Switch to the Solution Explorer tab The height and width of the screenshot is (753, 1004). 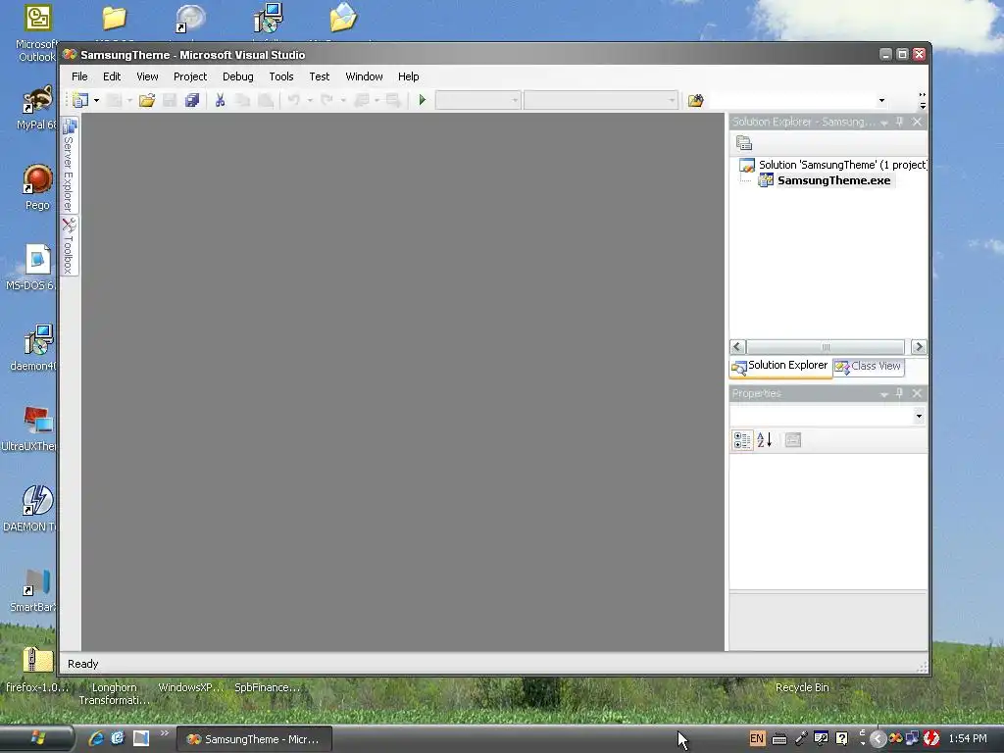(x=780, y=367)
